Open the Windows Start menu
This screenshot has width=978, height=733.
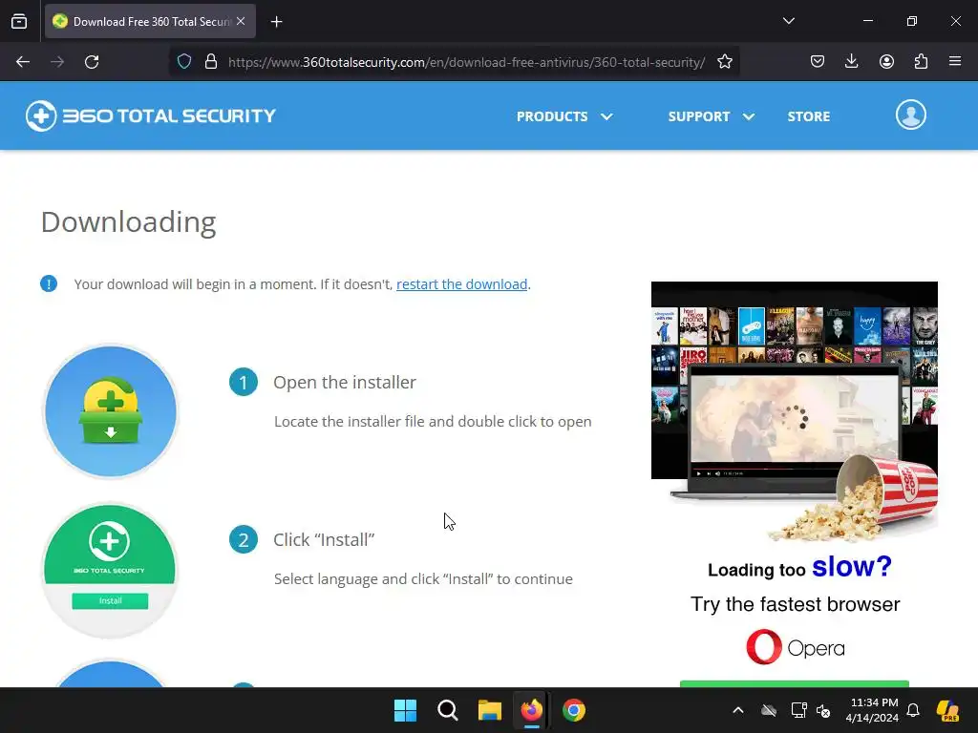[405, 710]
